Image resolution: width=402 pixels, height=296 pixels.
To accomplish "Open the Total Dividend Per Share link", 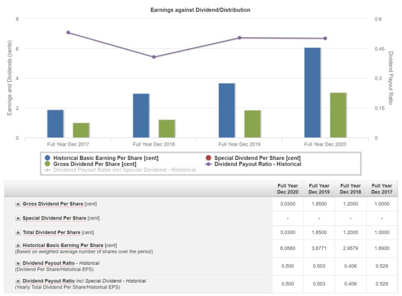I will (x=51, y=232).
